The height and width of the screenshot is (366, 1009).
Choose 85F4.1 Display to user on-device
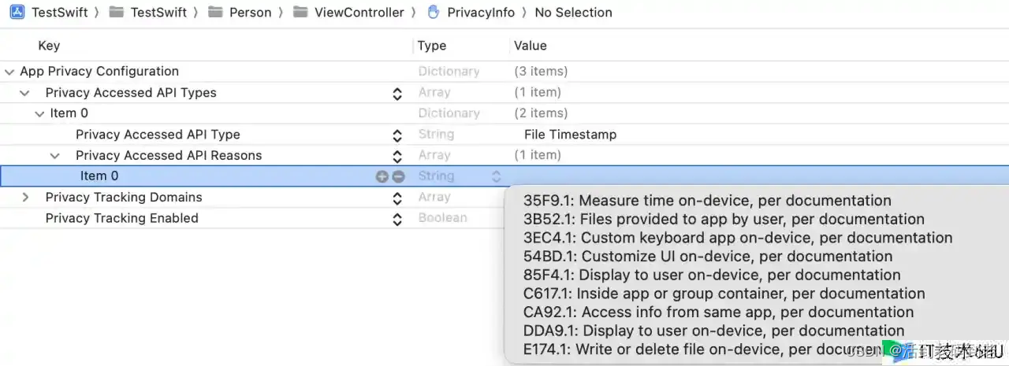coord(712,275)
